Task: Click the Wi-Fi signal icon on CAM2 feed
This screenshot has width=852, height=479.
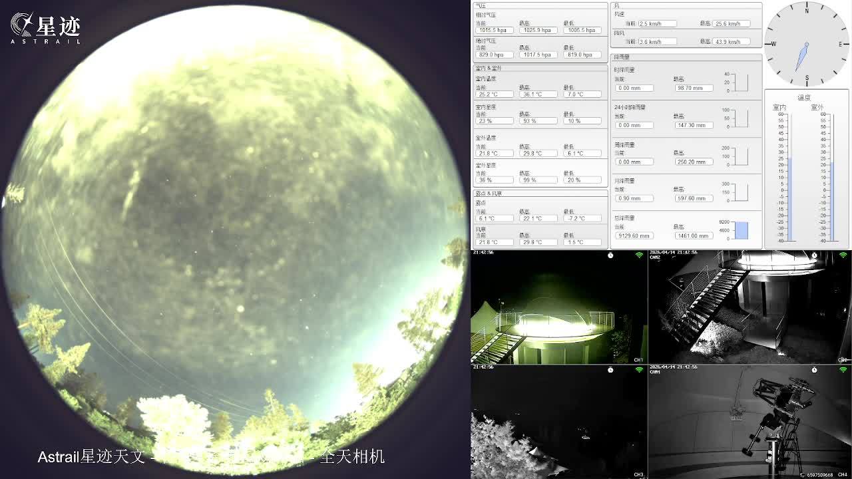Action: pos(843,255)
